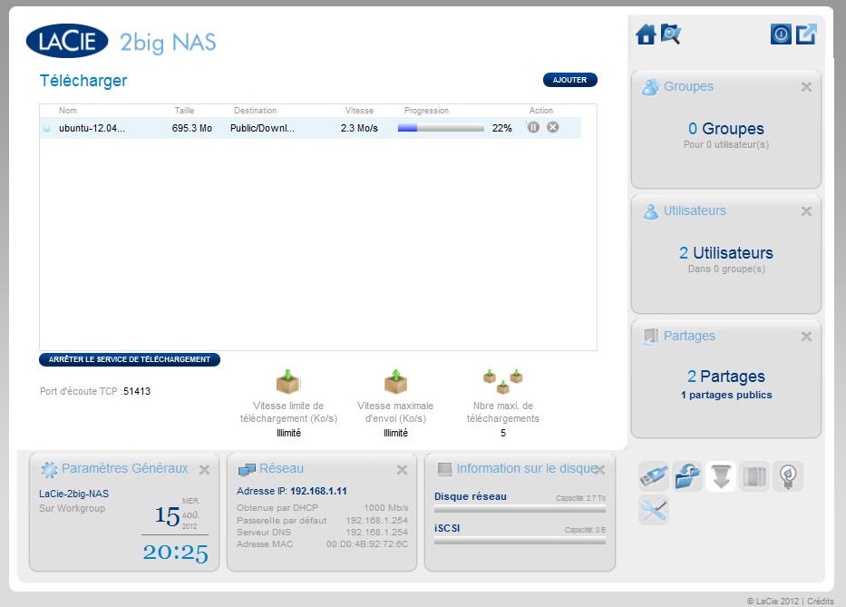The height and width of the screenshot is (607, 846).
Task: Click the 2.3 Mo/s speed value
Action: 359,128
